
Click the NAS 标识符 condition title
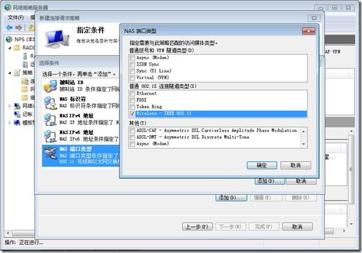click(x=73, y=99)
